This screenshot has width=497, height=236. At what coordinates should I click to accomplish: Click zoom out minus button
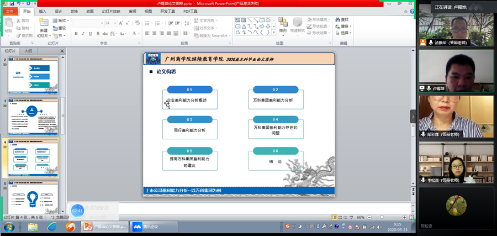pos(369,217)
